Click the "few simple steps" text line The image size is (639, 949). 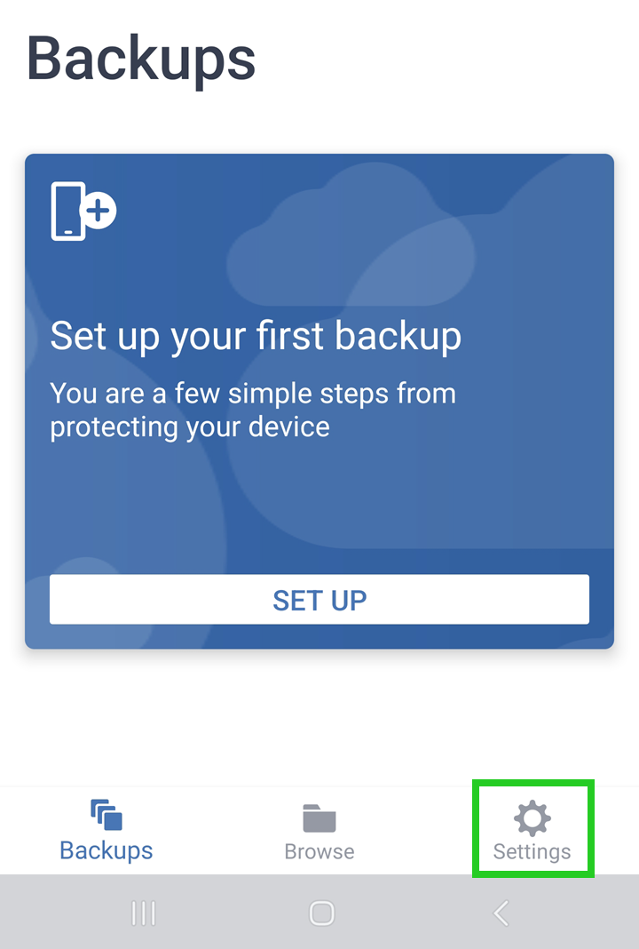click(x=253, y=393)
